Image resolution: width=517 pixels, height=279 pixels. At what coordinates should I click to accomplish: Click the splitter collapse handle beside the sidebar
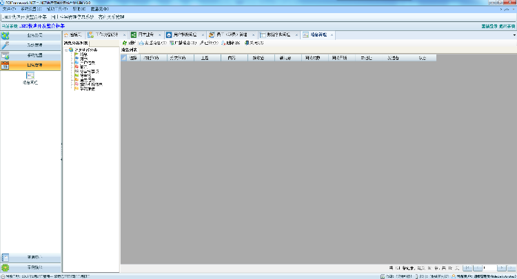(x=61, y=152)
